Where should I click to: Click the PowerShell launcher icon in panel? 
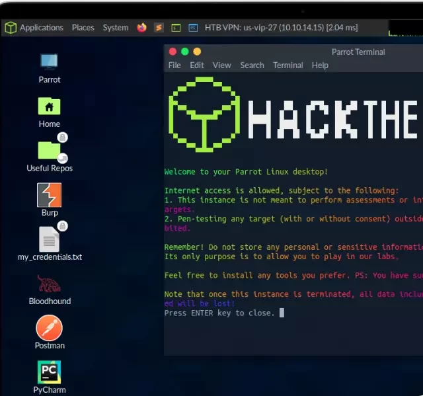point(193,28)
